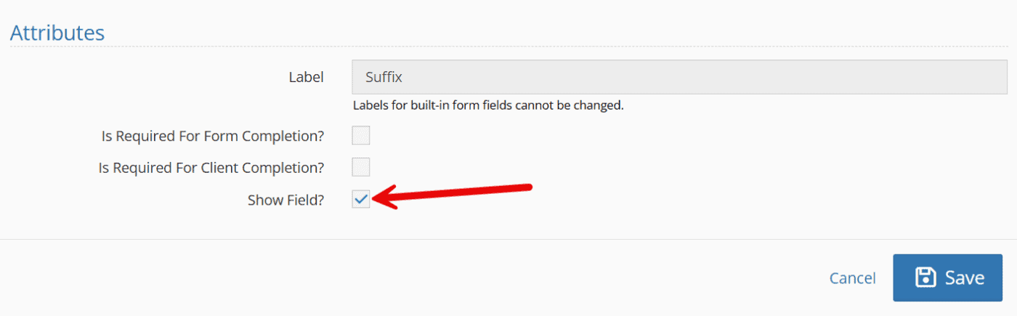Click the red arrow annotation
This screenshot has height=316, width=1017.
[458, 194]
